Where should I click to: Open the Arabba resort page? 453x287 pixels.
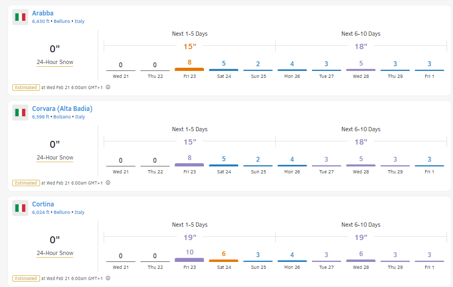click(43, 13)
